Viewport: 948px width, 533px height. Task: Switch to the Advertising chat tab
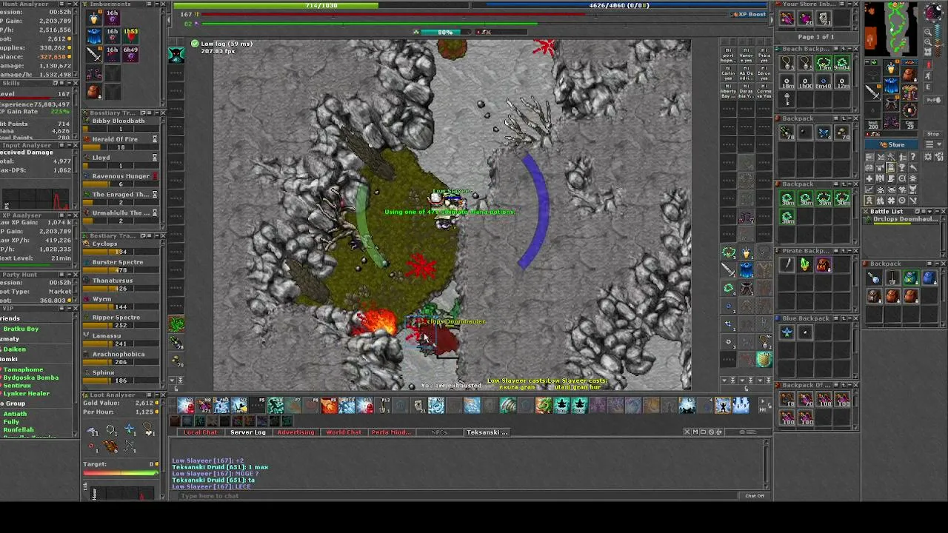tap(296, 432)
